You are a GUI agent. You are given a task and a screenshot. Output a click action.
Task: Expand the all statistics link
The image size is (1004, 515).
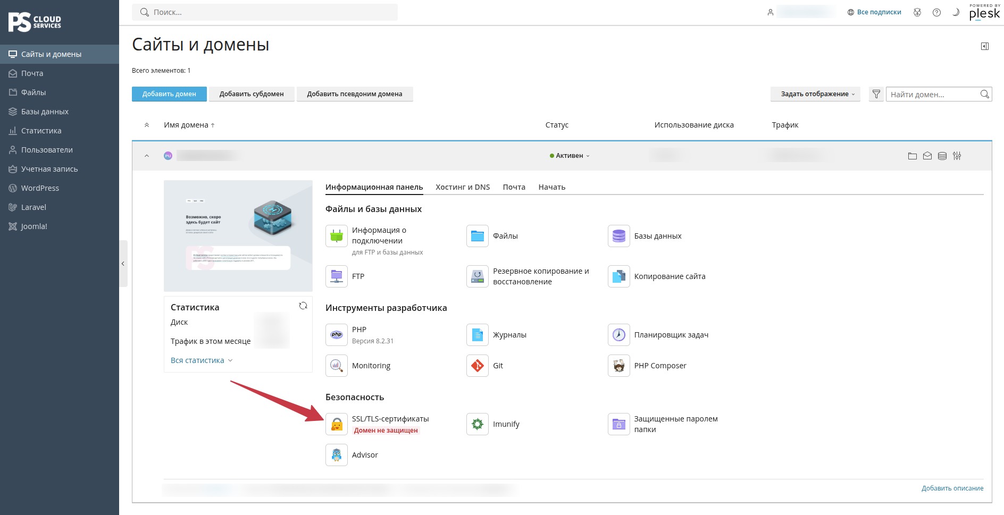point(202,360)
